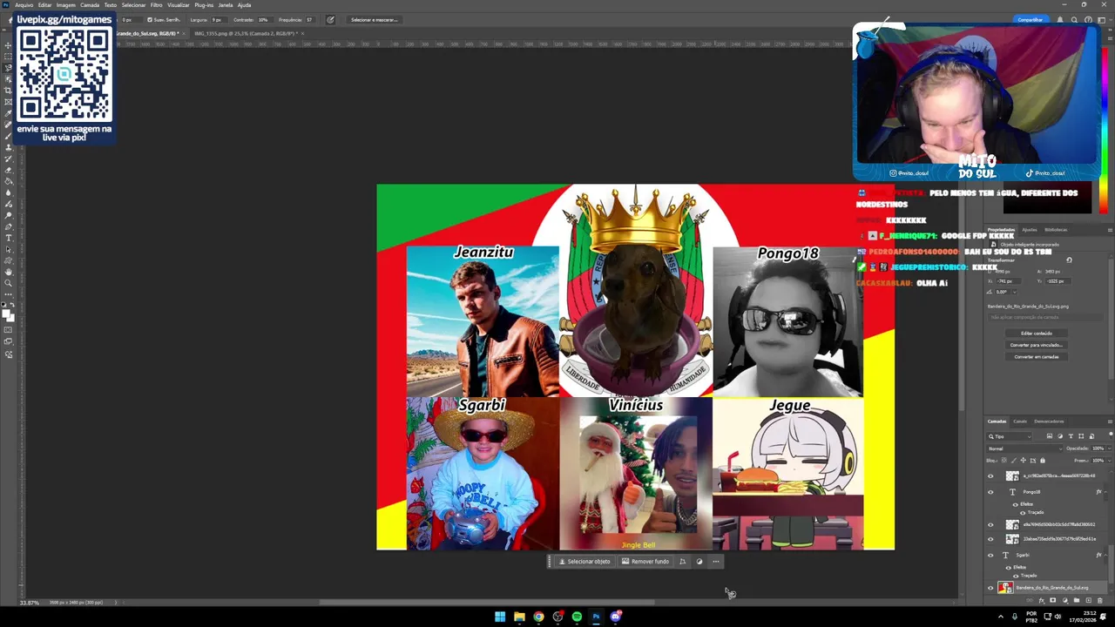1115x627 pixels.
Task: Open the Imagem menu
Action: (66, 5)
